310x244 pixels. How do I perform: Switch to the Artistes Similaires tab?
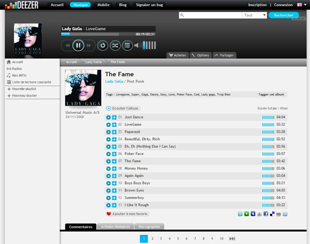[115, 227]
